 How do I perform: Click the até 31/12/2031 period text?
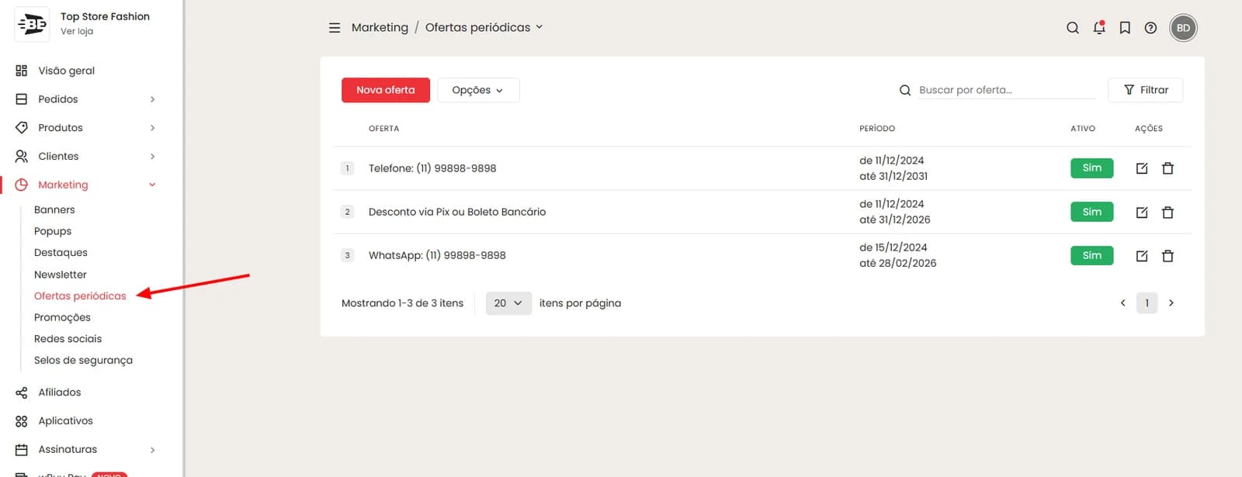(x=893, y=176)
